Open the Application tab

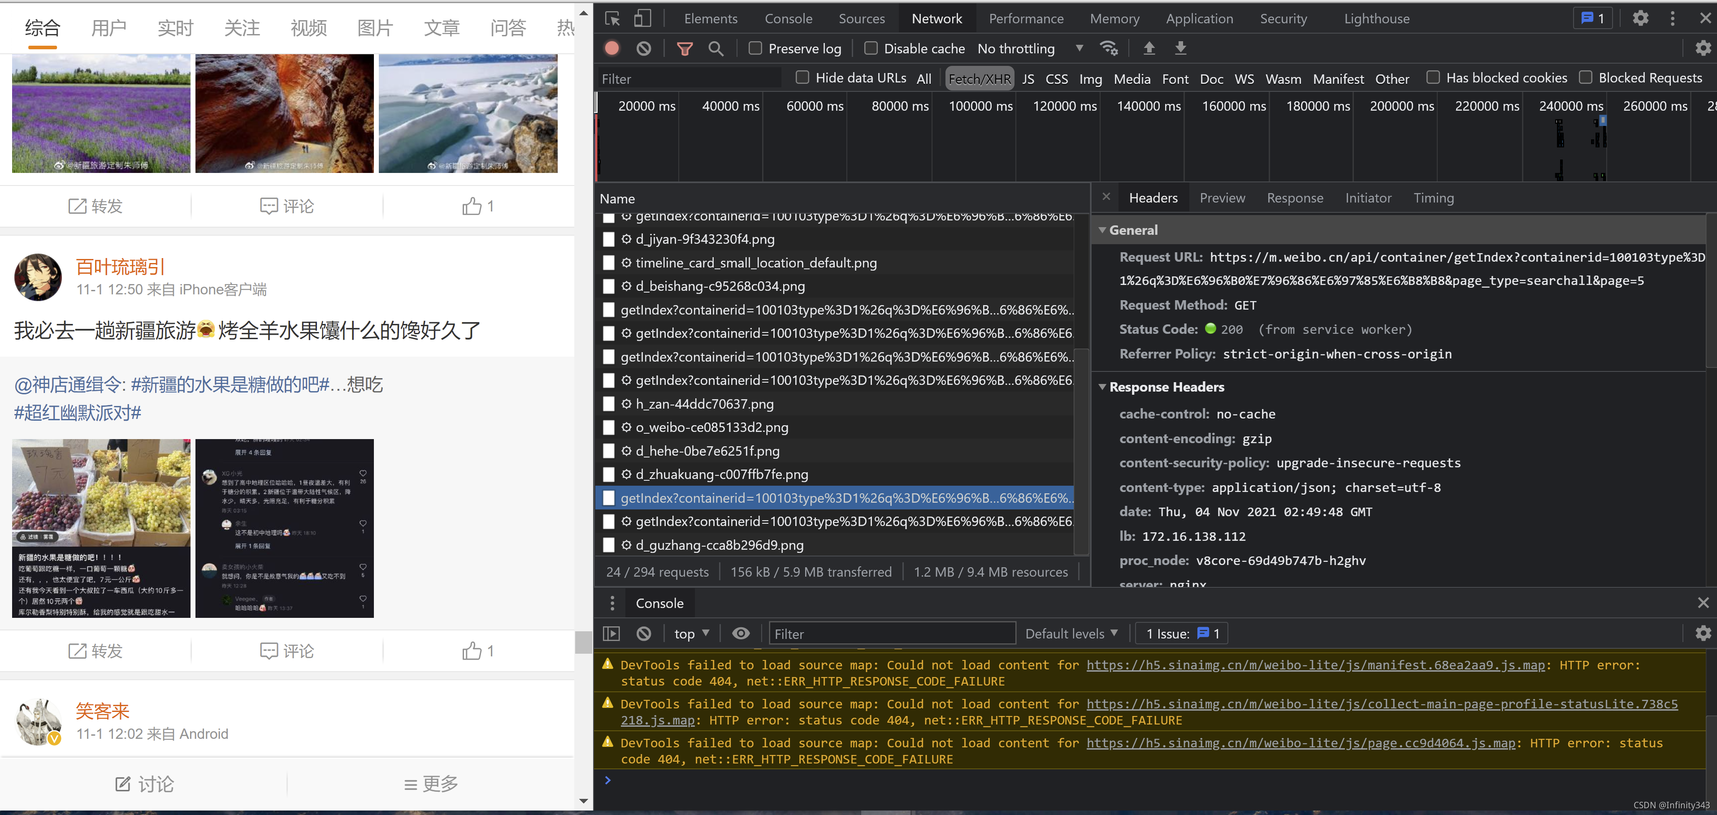point(1199,19)
